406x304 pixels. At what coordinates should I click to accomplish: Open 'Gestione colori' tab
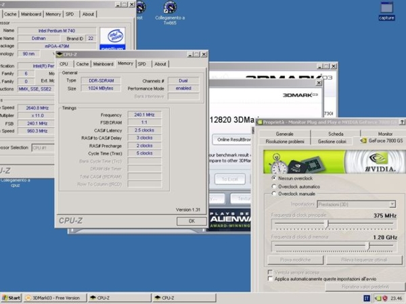(x=332, y=141)
